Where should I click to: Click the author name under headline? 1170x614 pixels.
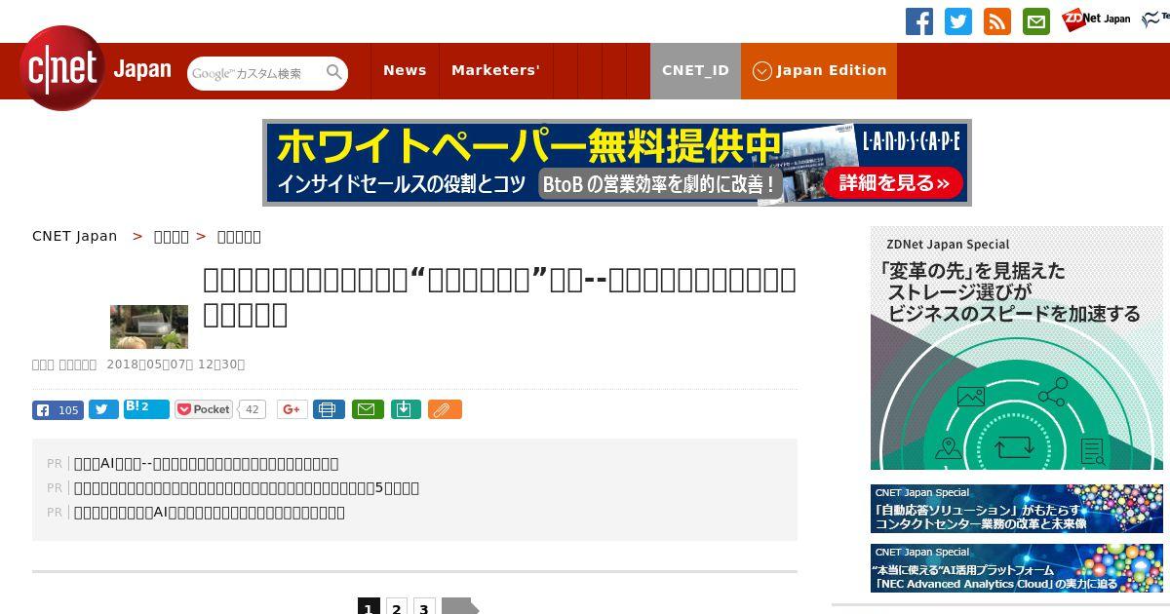[x=64, y=365]
